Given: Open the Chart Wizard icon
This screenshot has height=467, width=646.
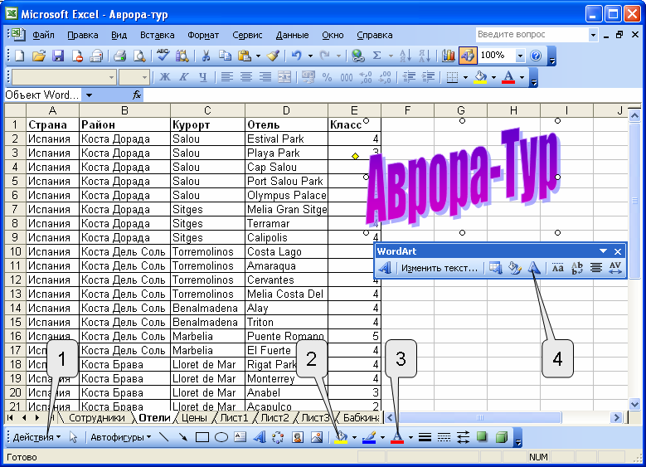Looking at the screenshot, I should tap(448, 56).
